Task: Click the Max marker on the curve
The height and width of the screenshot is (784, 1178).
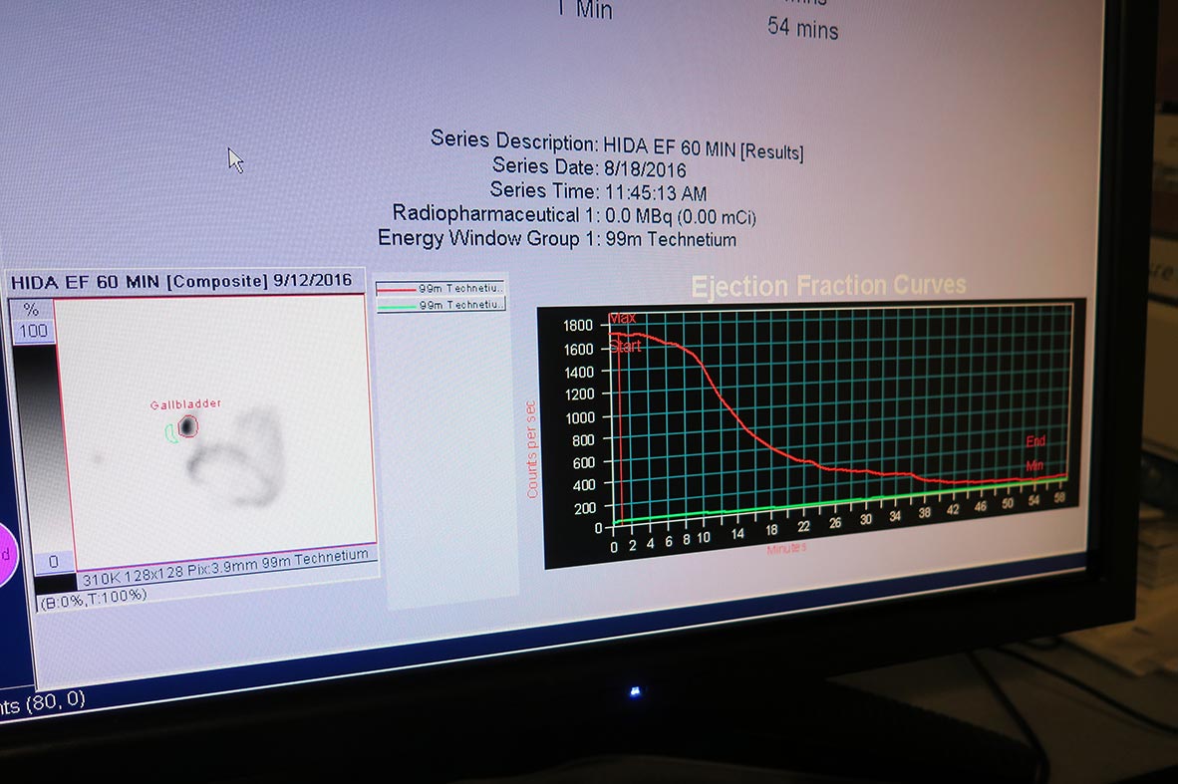Action: coord(623,319)
